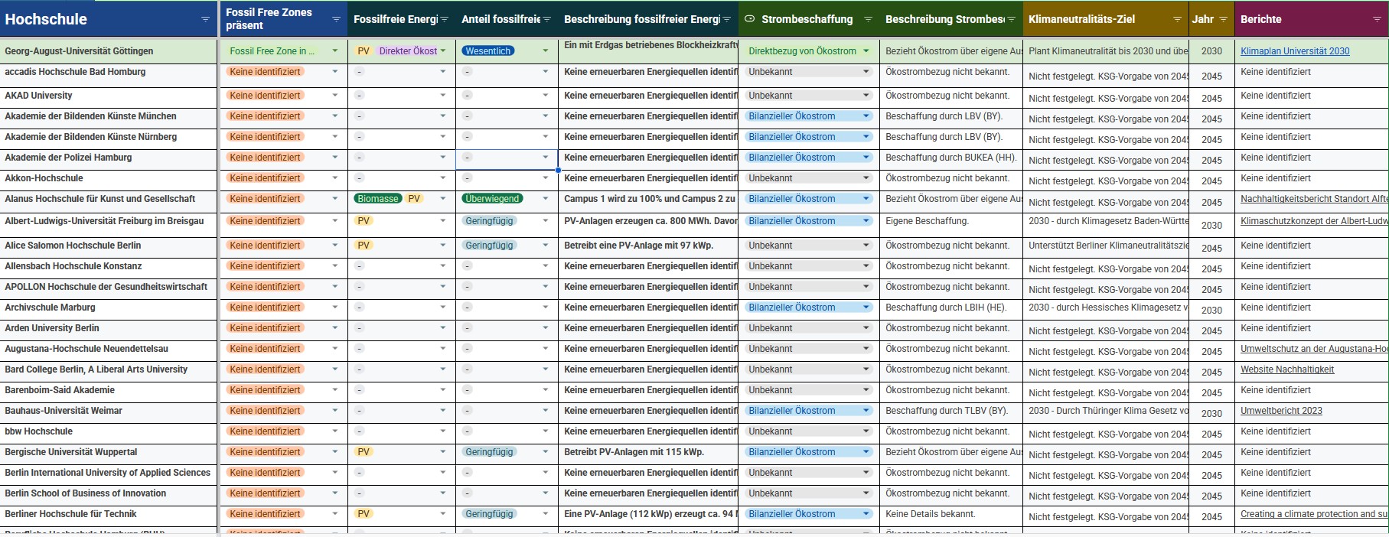Expand the Keine identifiziert dropdown for AKAD University
The height and width of the screenshot is (537, 1389).
tap(334, 96)
